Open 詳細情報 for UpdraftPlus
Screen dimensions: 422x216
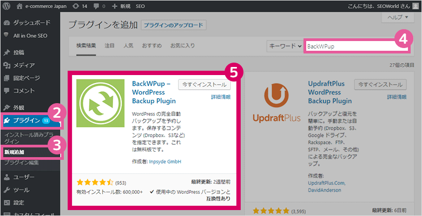397,97
